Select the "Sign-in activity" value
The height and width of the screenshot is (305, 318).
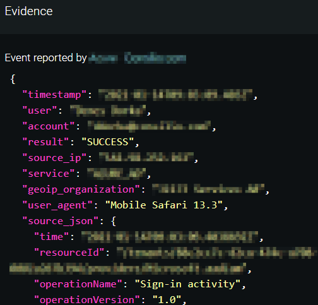click(x=187, y=284)
